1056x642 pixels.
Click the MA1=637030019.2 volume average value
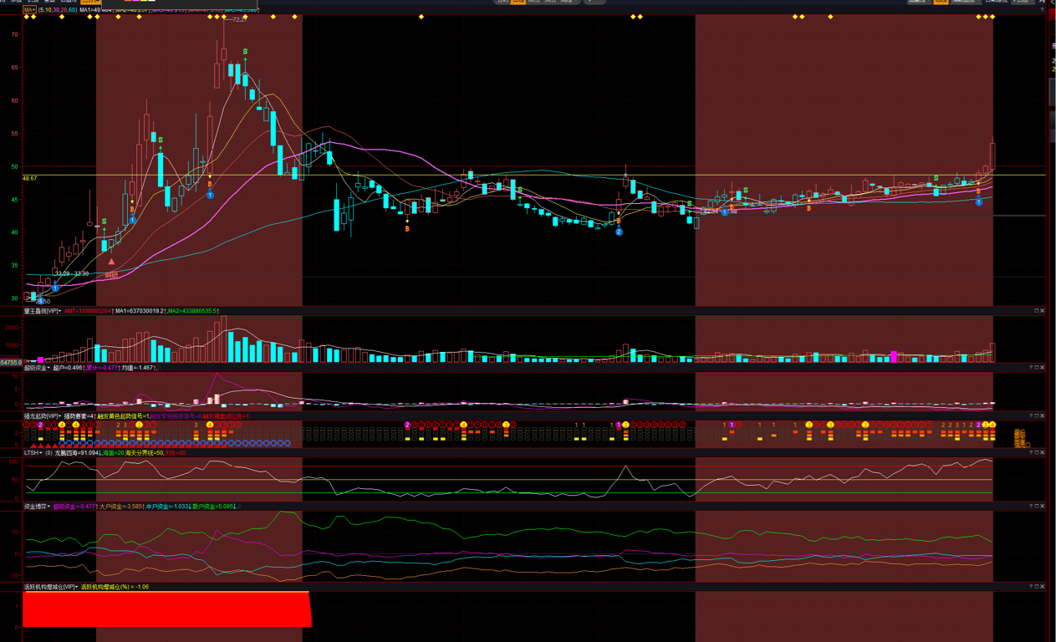pyautogui.click(x=139, y=311)
